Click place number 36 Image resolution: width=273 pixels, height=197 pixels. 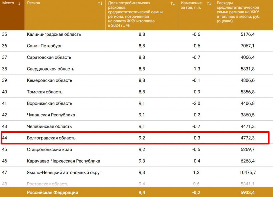pyautogui.click(x=5, y=46)
